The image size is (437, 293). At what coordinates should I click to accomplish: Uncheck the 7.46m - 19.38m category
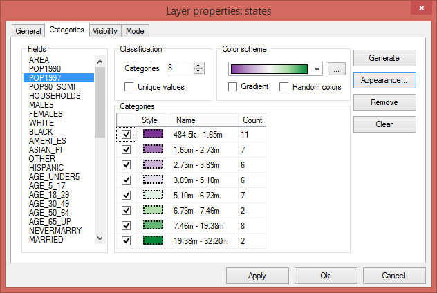[x=127, y=225]
